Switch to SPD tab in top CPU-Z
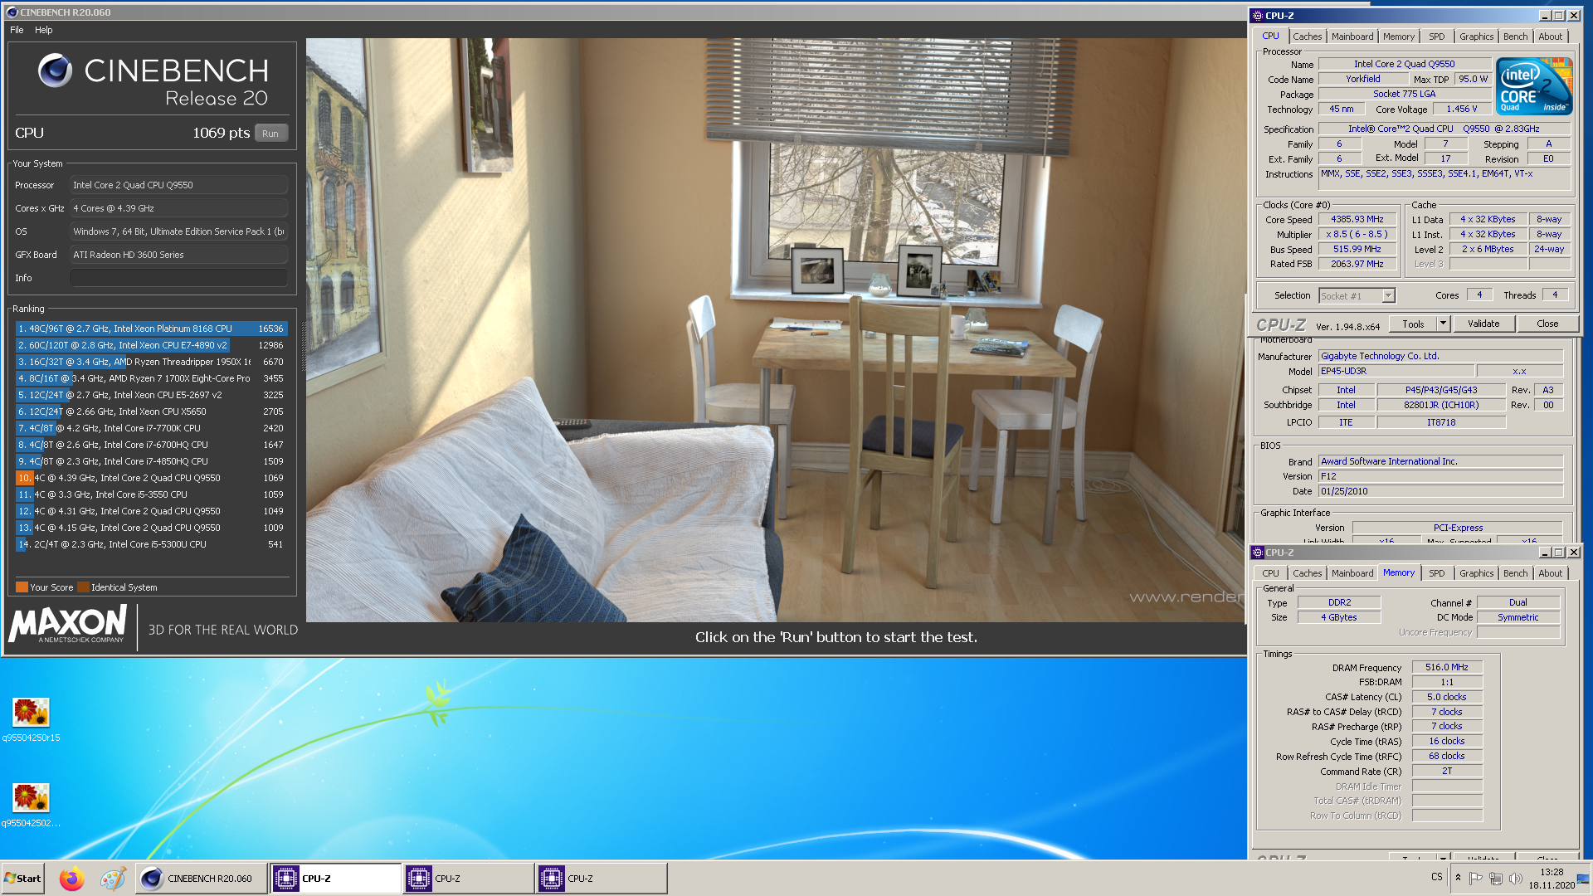1593x896 pixels. coord(1437,37)
